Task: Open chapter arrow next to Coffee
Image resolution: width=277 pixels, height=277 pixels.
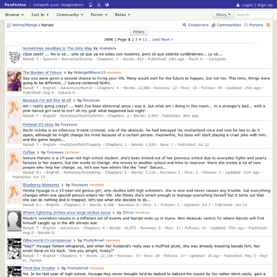Action: point(38,152)
